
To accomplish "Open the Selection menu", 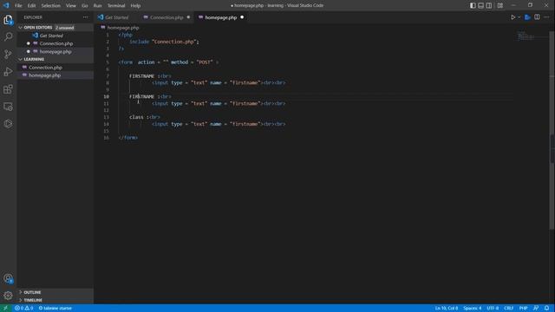I will tap(50, 6).
